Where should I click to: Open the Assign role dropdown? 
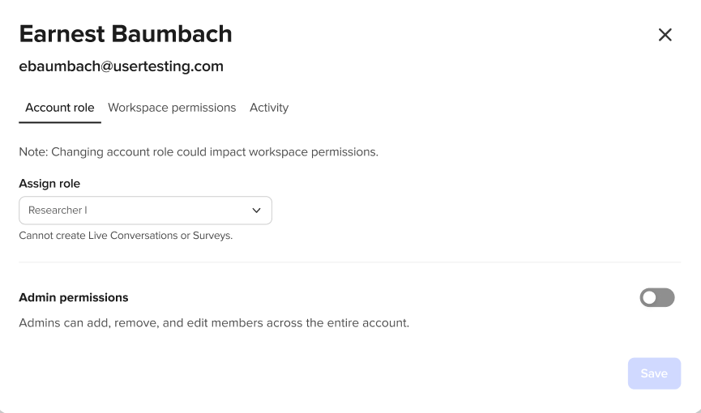click(x=145, y=211)
